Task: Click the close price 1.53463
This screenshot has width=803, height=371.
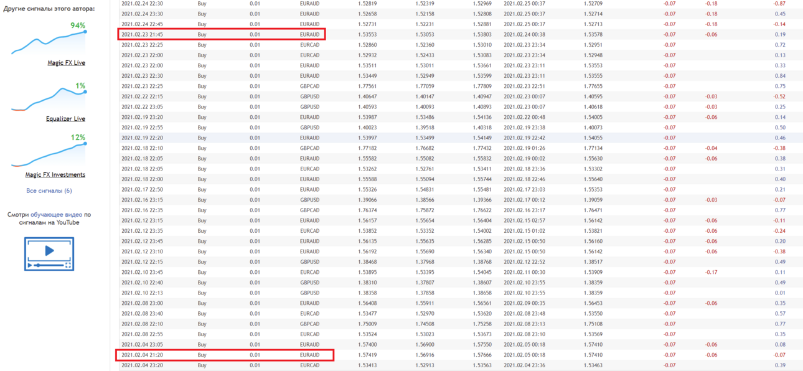Action: [x=593, y=365]
